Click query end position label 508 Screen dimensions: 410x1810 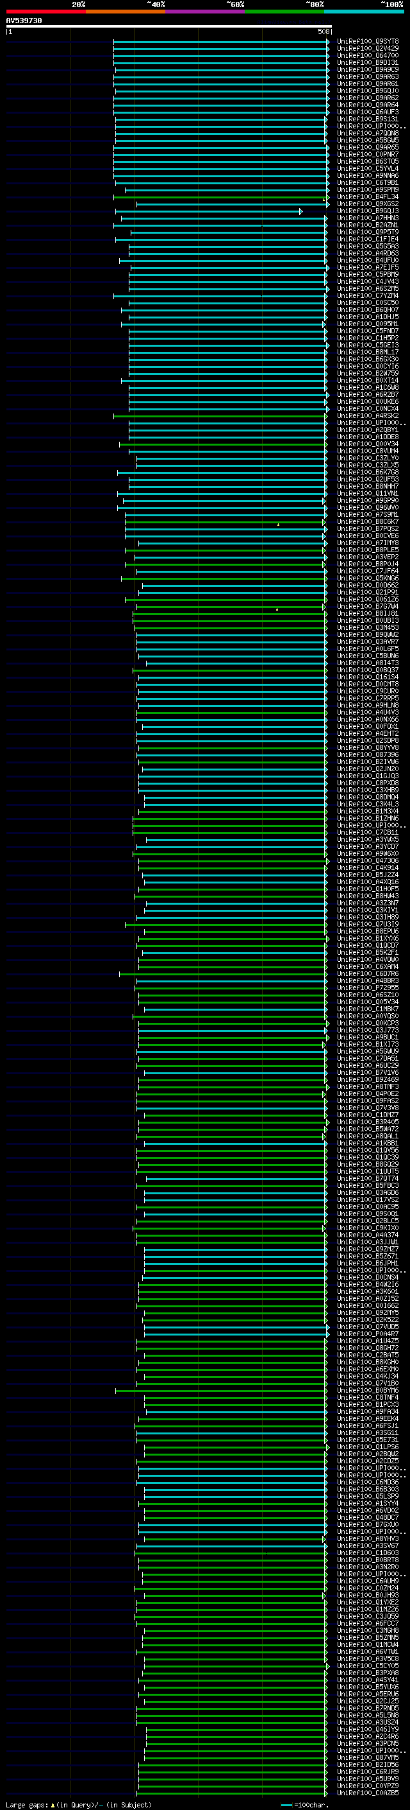[324, 31]
